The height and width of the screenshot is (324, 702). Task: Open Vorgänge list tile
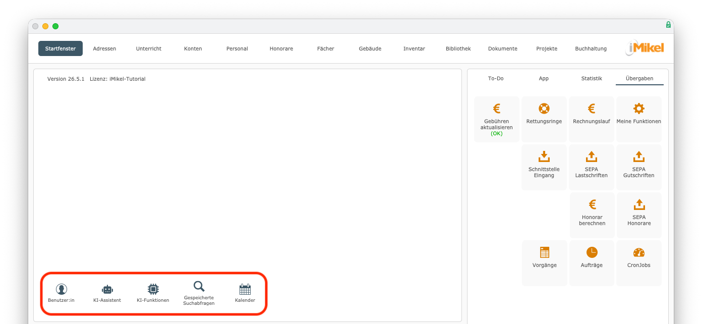[x=545, y=263]
